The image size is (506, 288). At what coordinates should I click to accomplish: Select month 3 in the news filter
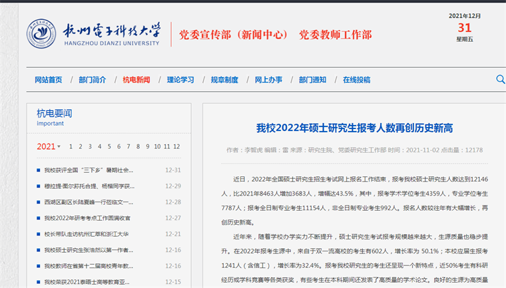[90, 146]
